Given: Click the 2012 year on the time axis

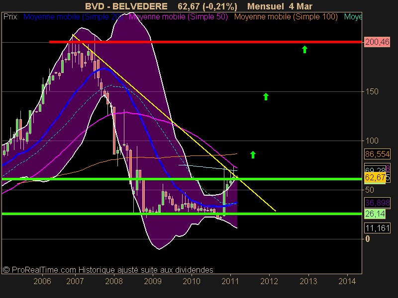Looking at the screenshot, I should point(269,281).
